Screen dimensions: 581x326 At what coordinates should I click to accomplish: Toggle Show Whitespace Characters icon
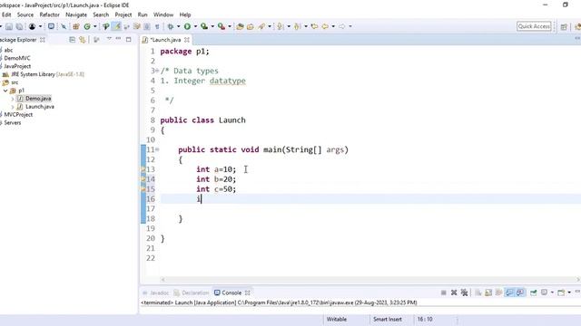tap(157, 26)
